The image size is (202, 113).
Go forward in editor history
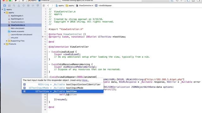pos(52,6)
